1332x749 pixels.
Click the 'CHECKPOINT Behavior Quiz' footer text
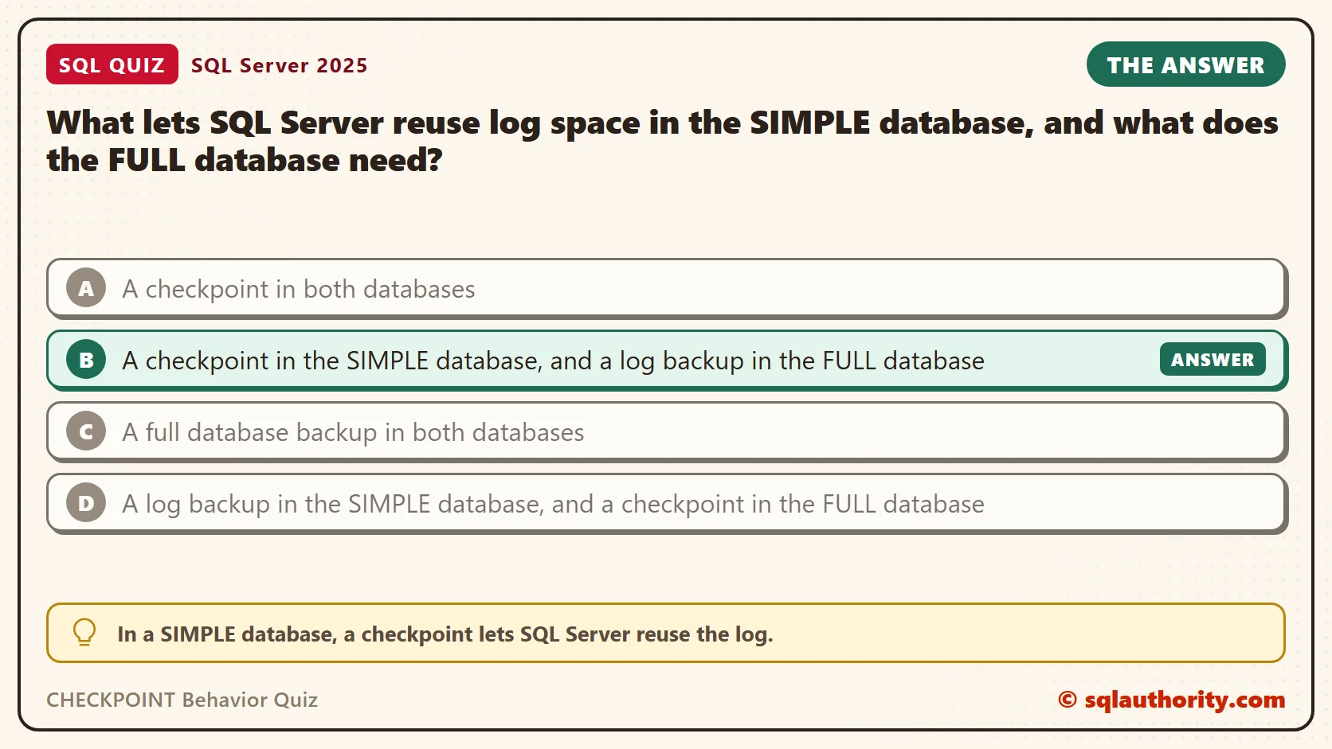182,700
